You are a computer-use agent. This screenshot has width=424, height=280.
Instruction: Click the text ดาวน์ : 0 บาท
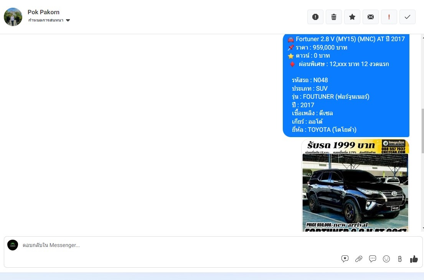coord(313,56)
